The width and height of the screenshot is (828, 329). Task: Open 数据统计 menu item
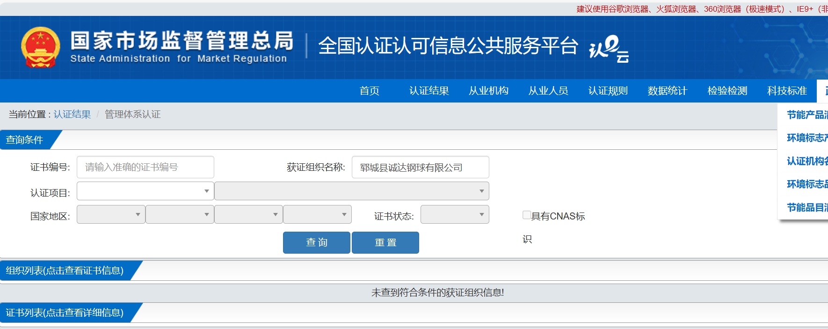pos(668,91)
